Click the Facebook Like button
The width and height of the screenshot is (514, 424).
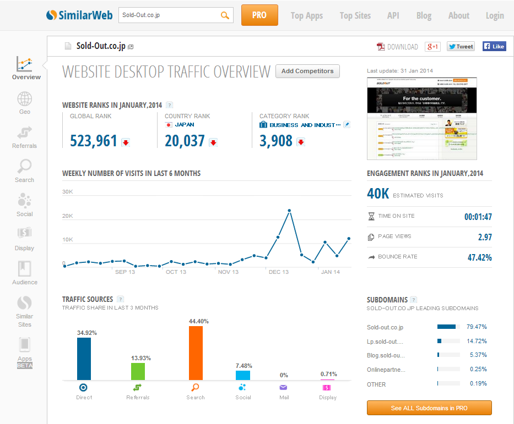(494, 47)
